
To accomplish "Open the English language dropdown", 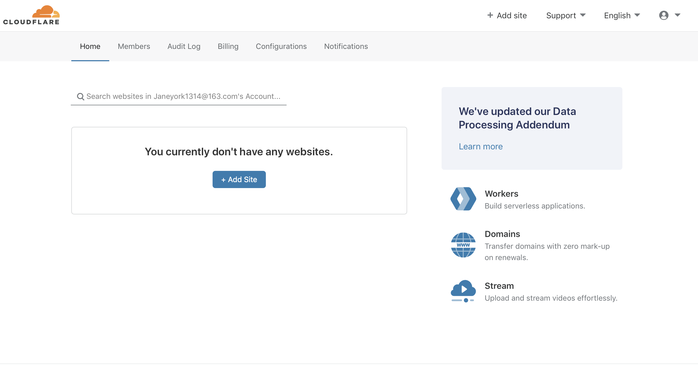I will [x=622, y=15].
